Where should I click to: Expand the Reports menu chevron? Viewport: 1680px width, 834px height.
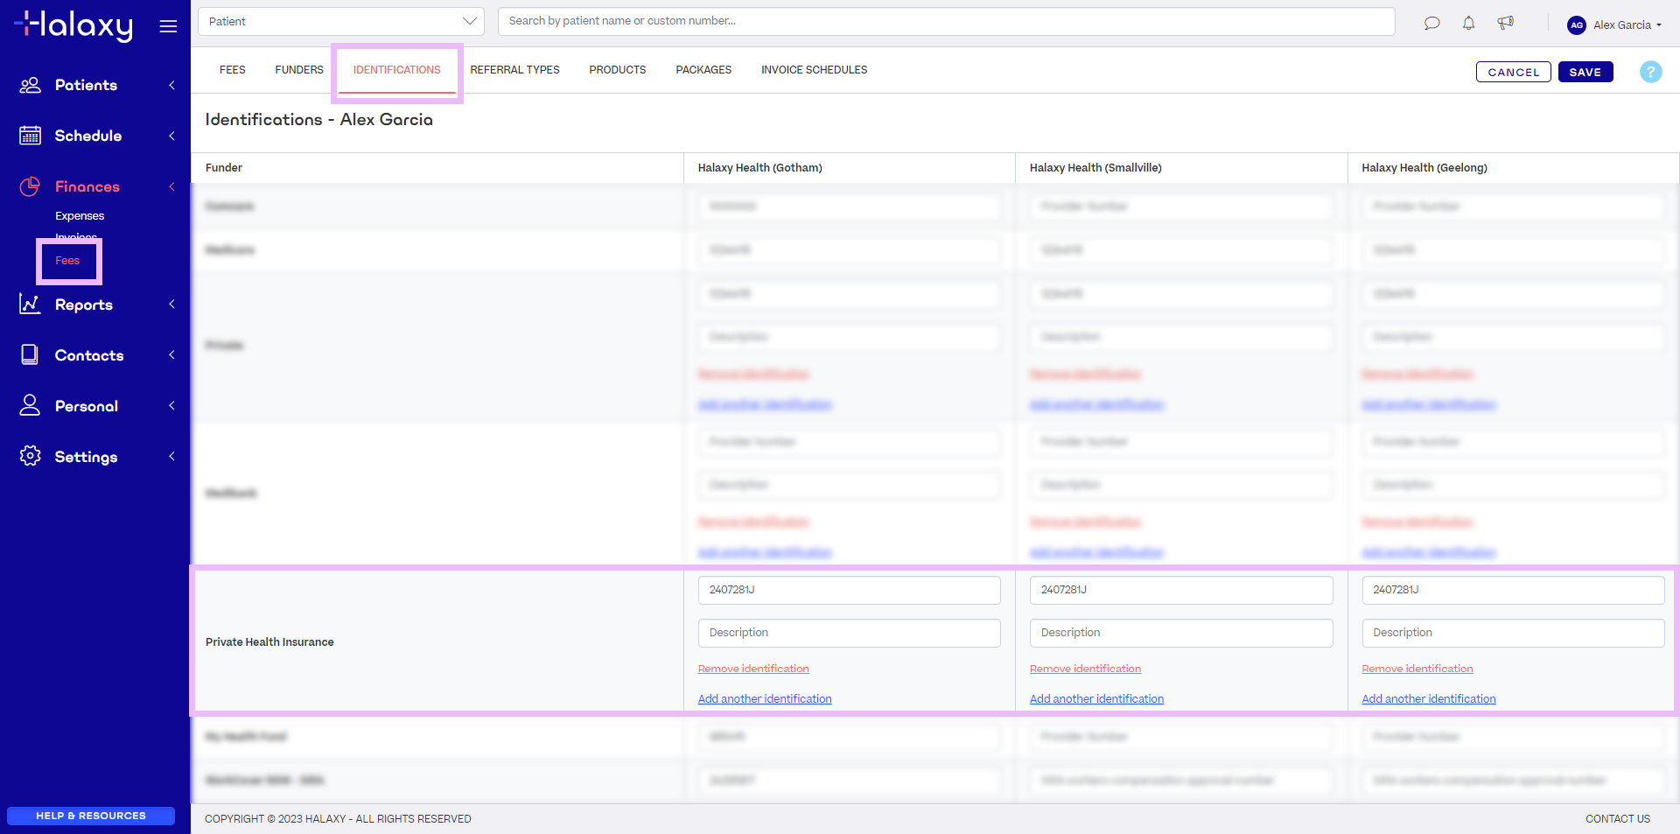click(171, 305)
